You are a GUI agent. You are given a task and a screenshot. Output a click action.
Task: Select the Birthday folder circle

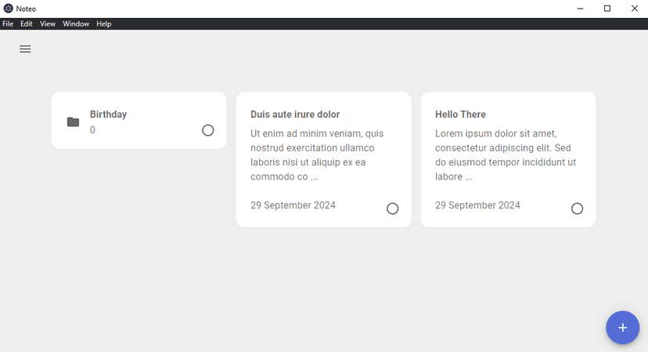208,130
